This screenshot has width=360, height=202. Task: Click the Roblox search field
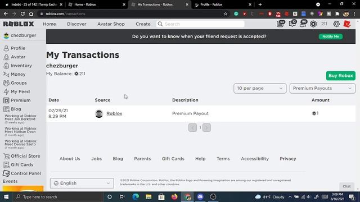pos(200,24)
